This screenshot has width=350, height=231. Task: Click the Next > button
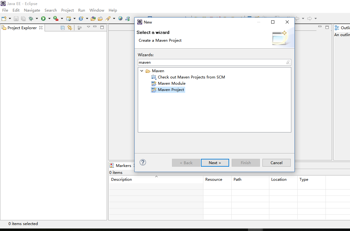pos(215,163)
